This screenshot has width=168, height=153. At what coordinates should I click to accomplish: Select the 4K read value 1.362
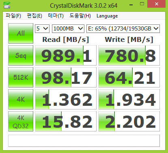[66, 99]
